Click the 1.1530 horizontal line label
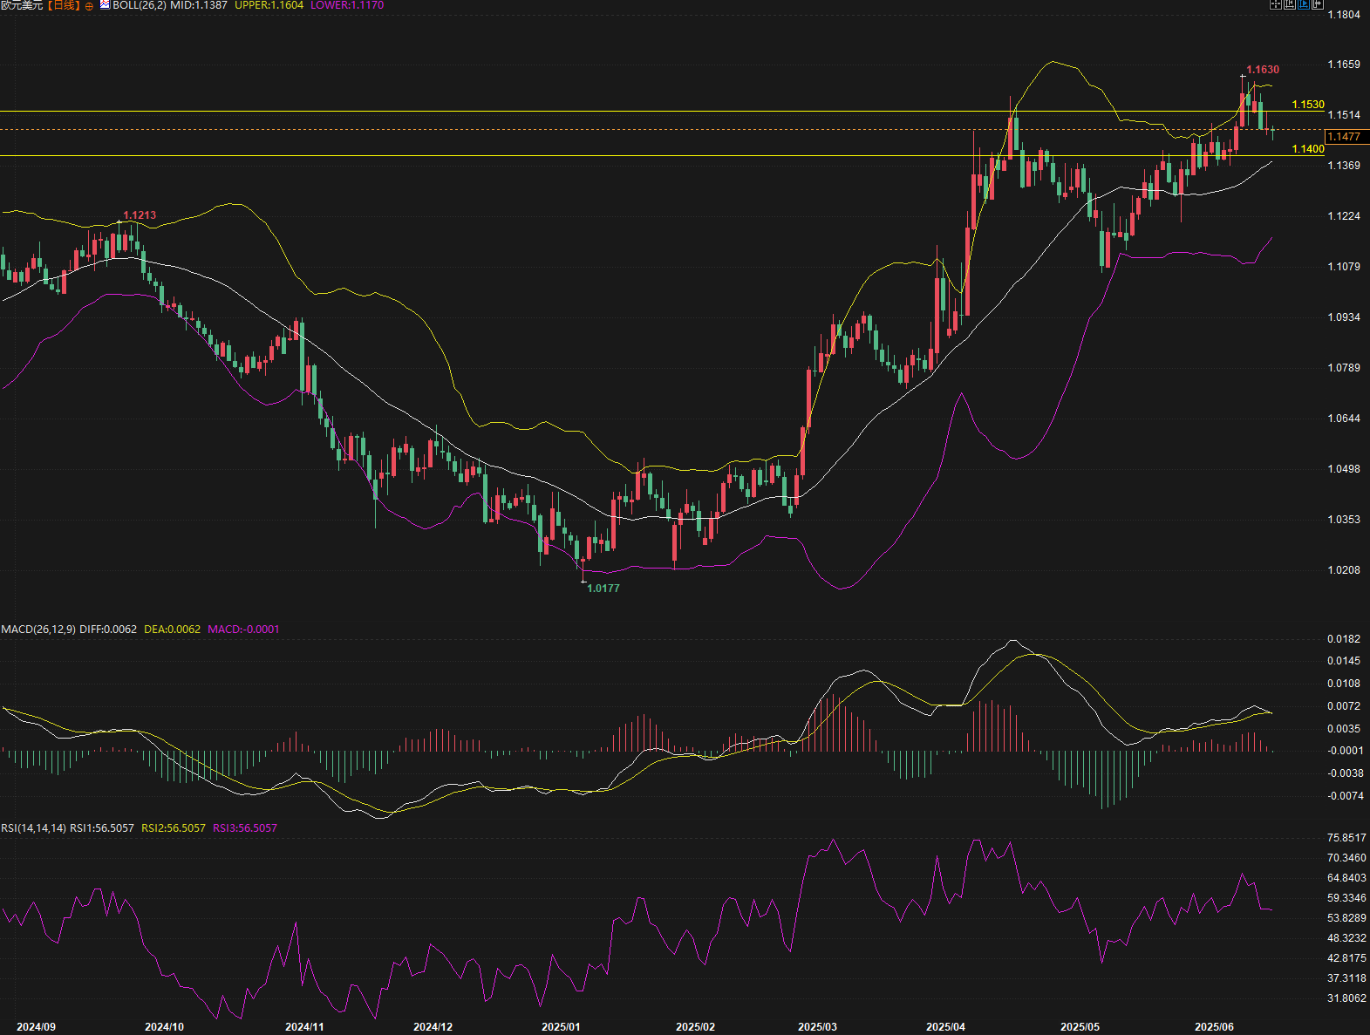The height and width of the screenshot is (1035, 1370). point(1307,105)
